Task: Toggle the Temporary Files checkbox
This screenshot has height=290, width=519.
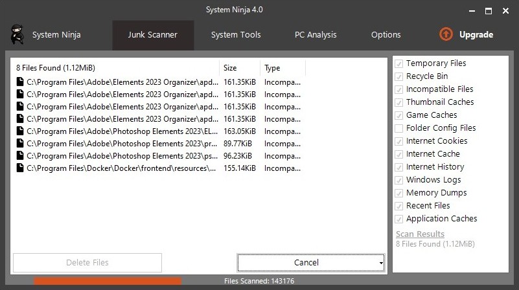Action: click(x=399, y=63)
